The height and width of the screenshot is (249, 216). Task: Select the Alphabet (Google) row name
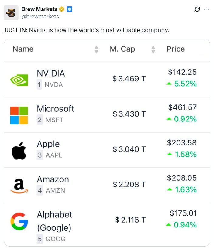point(55,221)
